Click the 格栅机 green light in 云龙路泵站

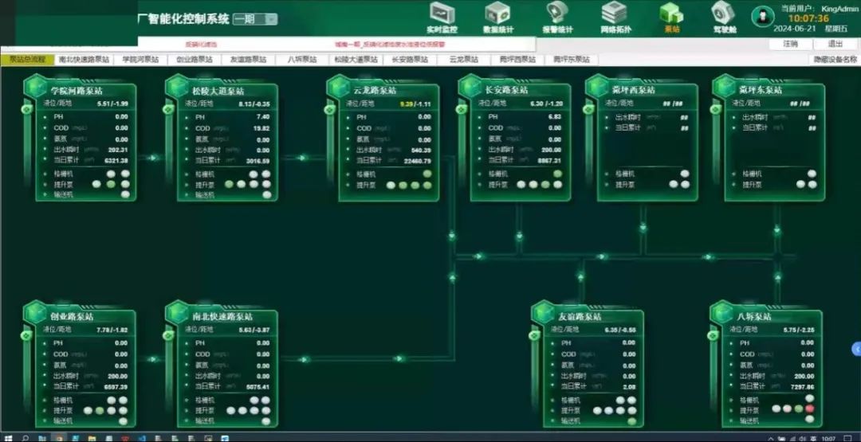click(x=427, y=174)
